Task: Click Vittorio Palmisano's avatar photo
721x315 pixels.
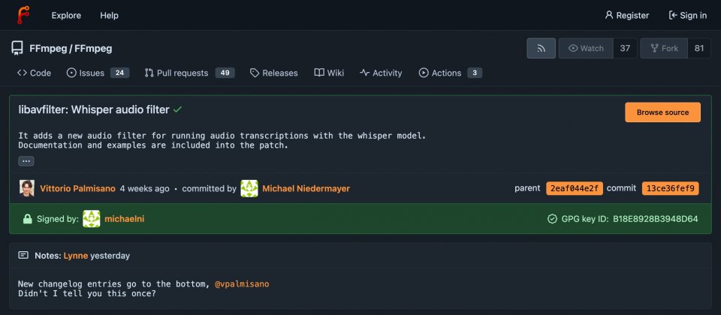Action: click(27, 188)
